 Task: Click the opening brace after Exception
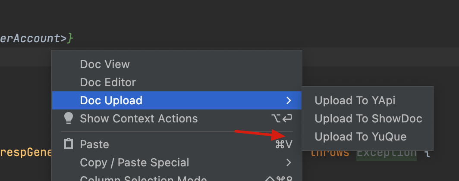tap(427, 153)
